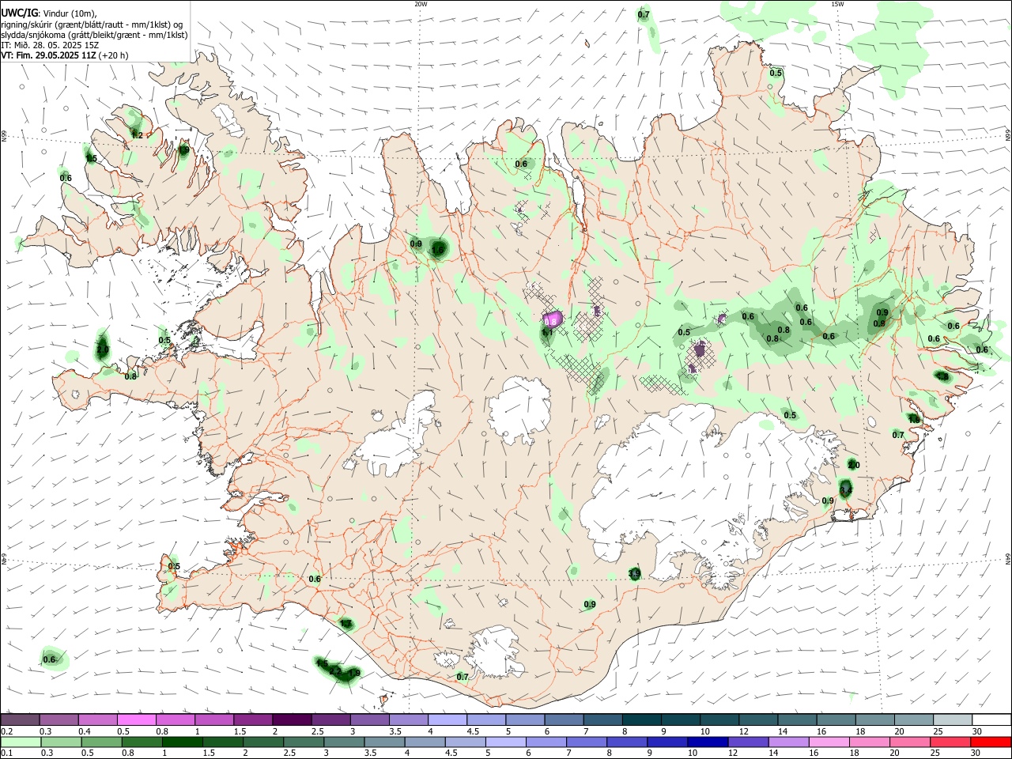This screenshot has height=759, width=1012.
Task: Click the '(+20 h)' forecast offset text
Action: (x=114, y=55)
